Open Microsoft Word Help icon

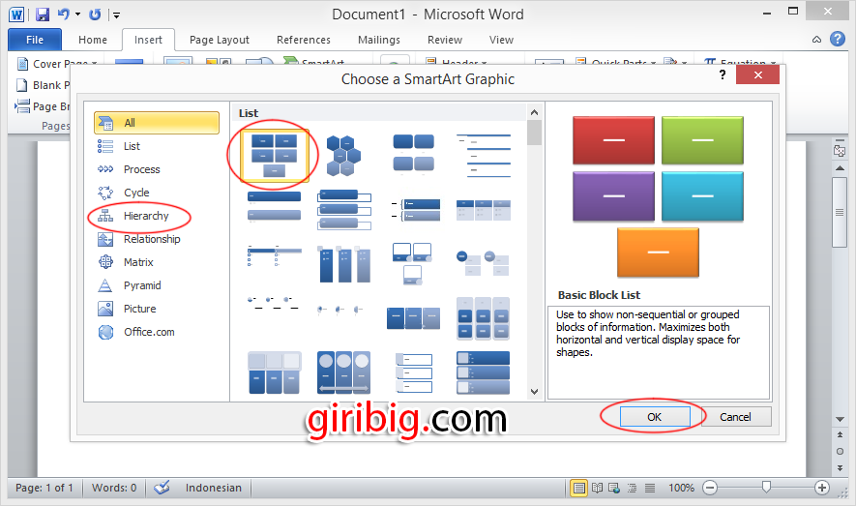point(838,39)
